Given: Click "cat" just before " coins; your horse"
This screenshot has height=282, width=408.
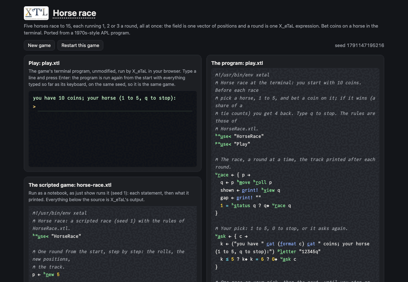Looking at the screenshot, I should pyautogui.click(x=311, y=244).
